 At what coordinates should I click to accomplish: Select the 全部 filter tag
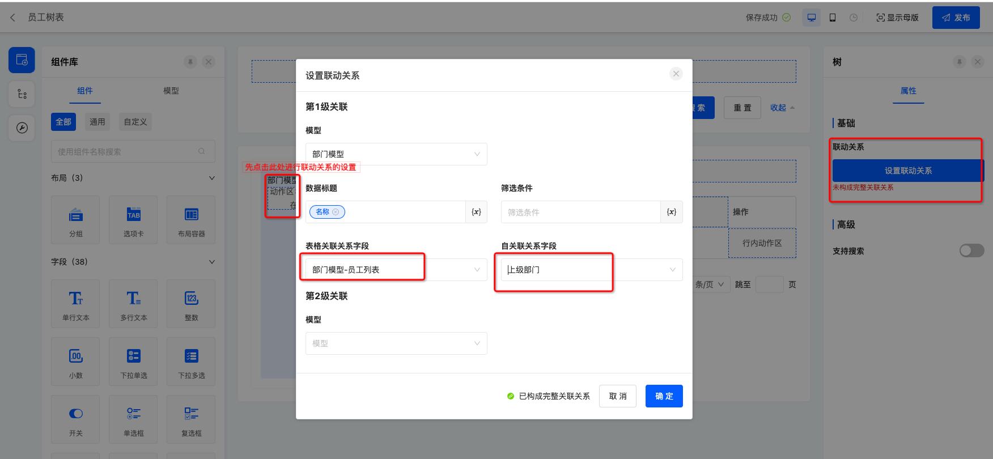pos(63,122)
